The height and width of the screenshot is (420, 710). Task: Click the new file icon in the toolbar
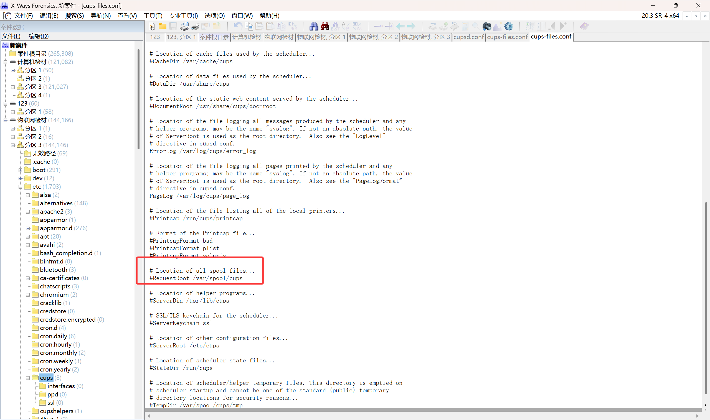pos(152,26)
